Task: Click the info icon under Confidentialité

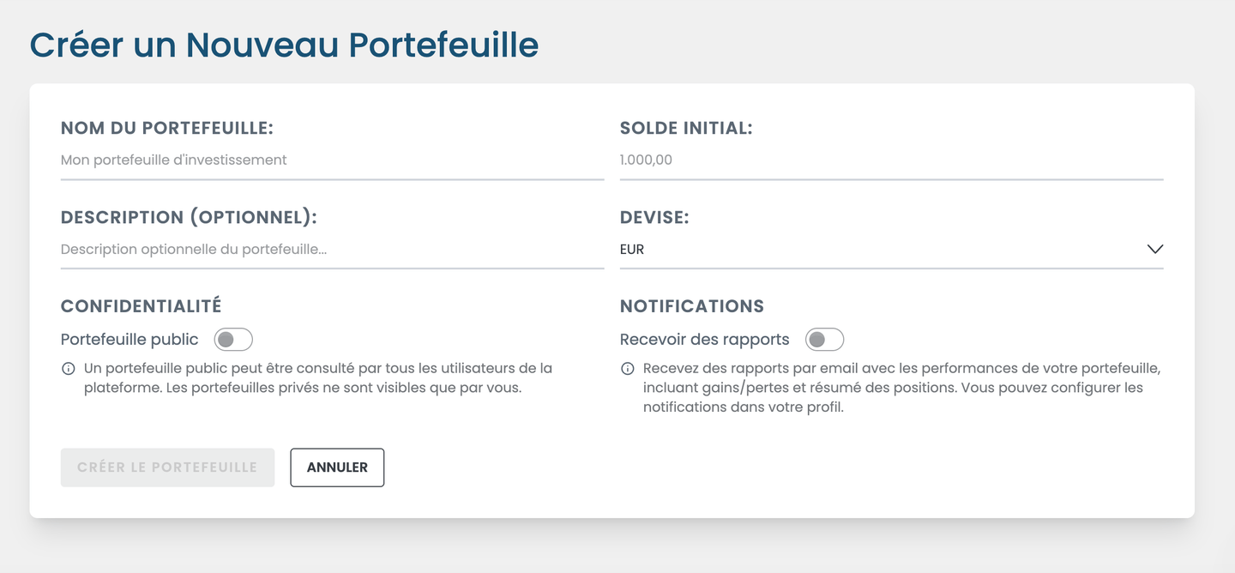Action: (x=68, y=369)
